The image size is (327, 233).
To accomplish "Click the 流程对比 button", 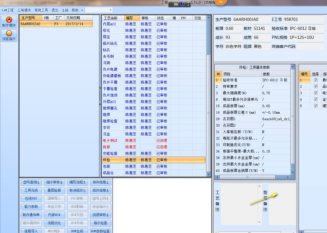I will [54, 223].
